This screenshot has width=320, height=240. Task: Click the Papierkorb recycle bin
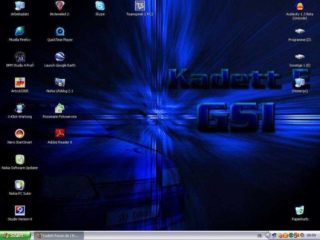click(x=300, y=210)
